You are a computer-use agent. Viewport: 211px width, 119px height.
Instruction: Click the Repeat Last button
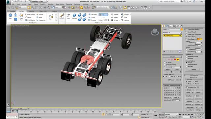pos(194,78)
